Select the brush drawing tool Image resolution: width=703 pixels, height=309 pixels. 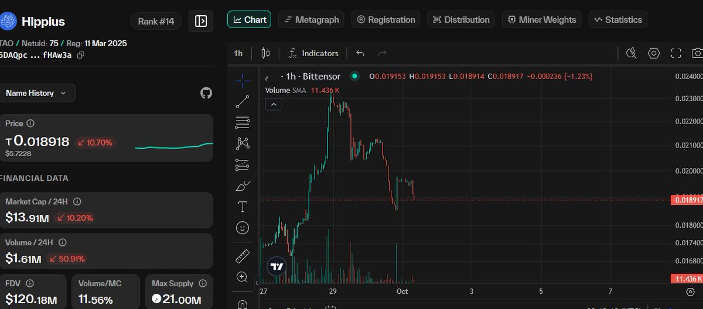(x=243, y=186)
